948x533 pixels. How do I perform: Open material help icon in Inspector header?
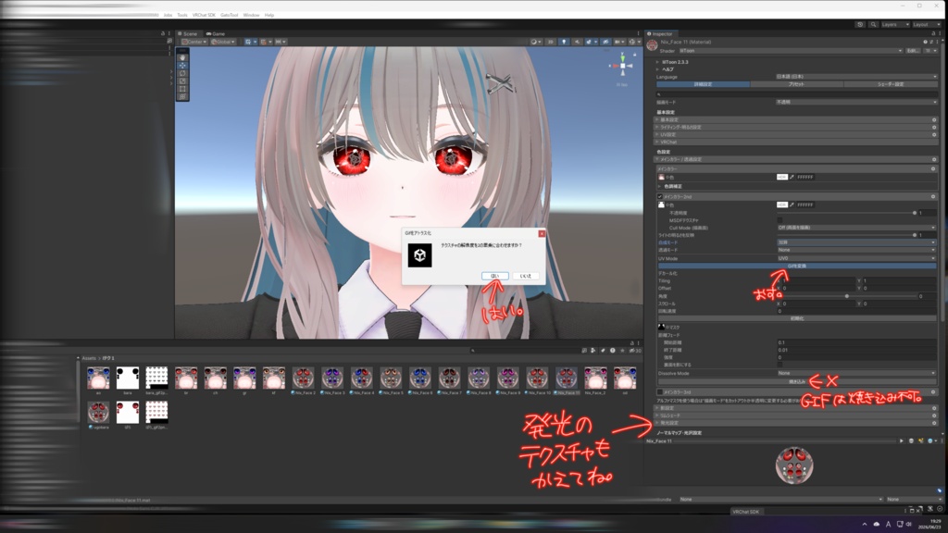[x=925, y=42]
